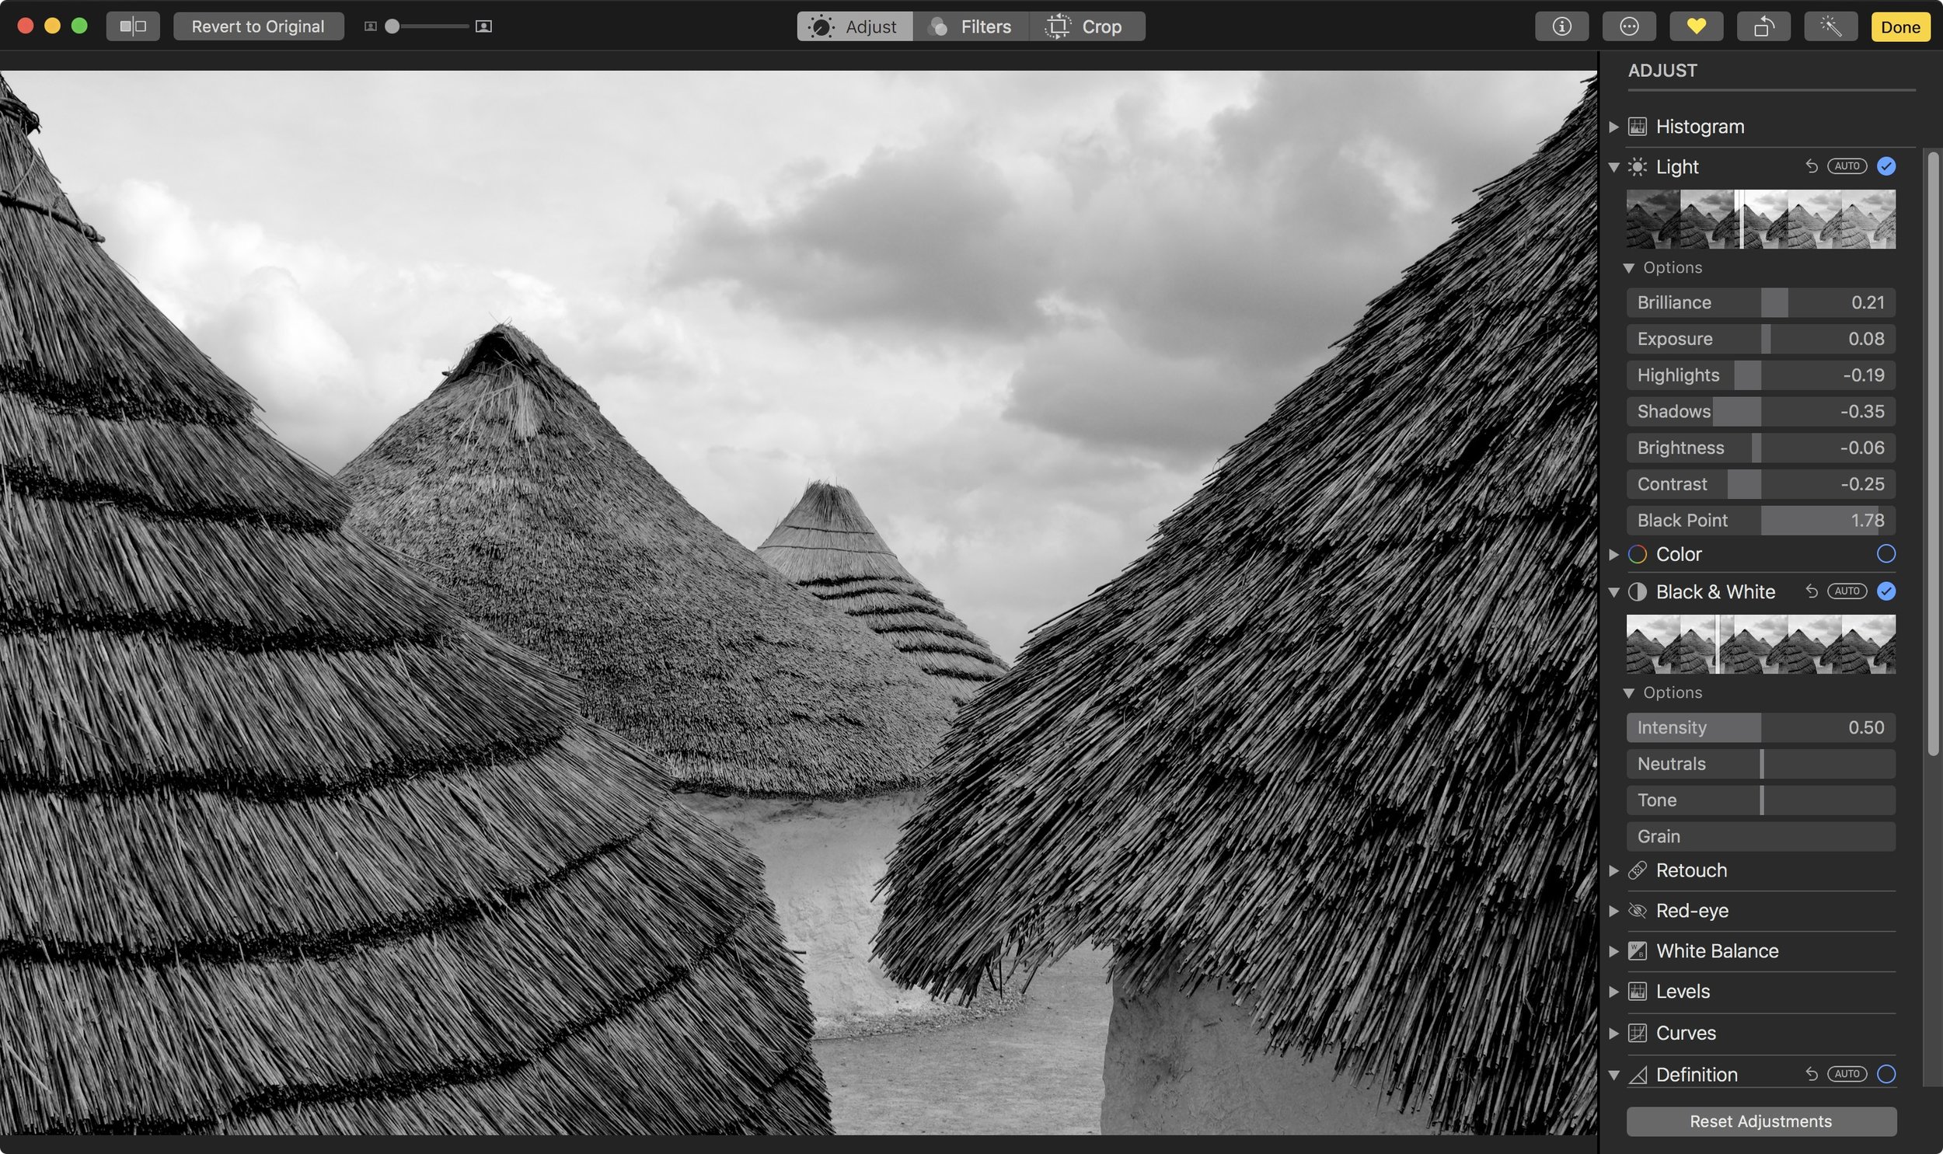
Task: Click the Light sun icon
Action: (x=1637, y=166)
